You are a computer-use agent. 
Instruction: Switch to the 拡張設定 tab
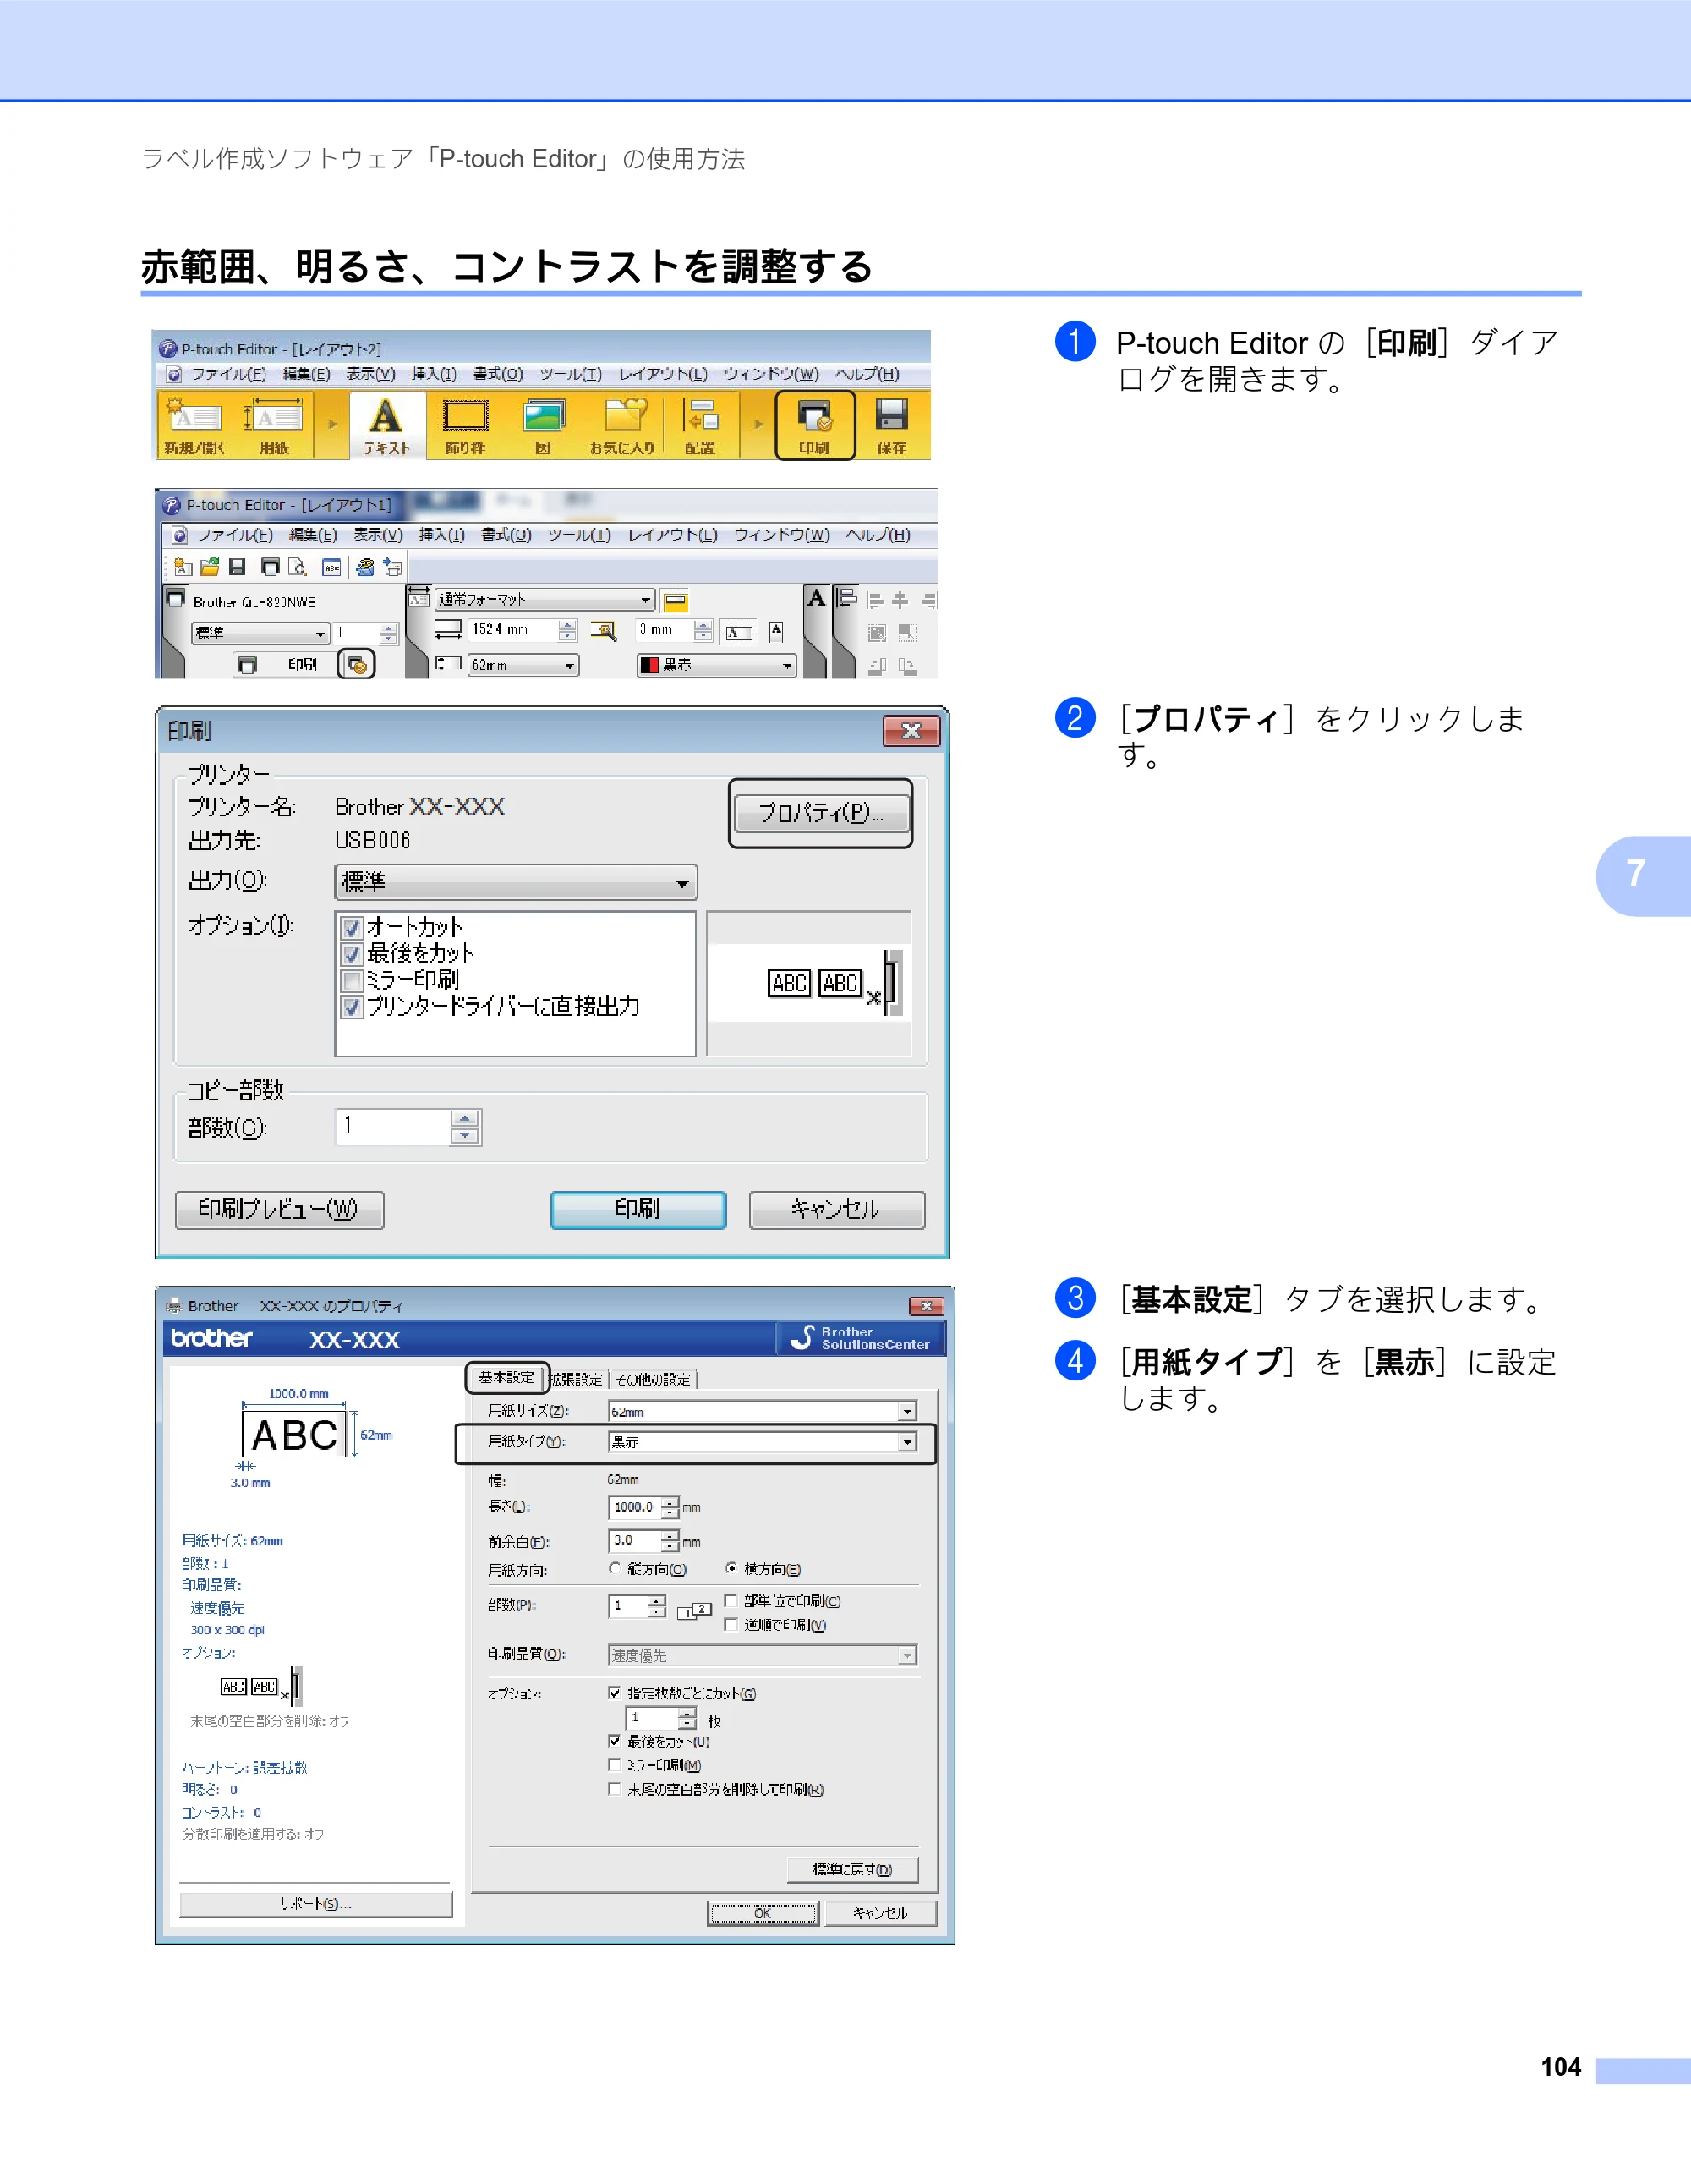(x=577, y=1379)
